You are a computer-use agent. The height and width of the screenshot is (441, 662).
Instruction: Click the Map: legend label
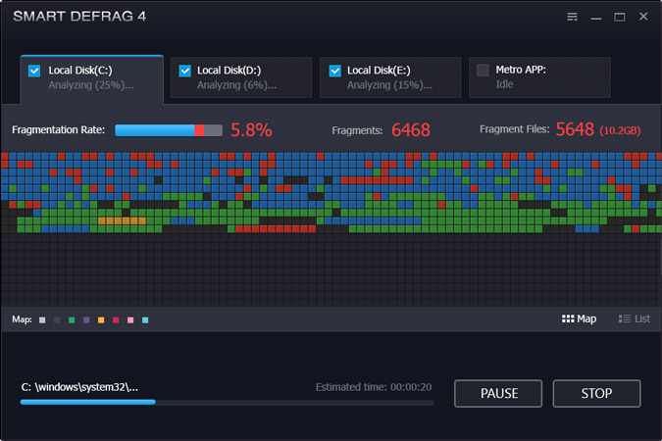coord(22,319)
